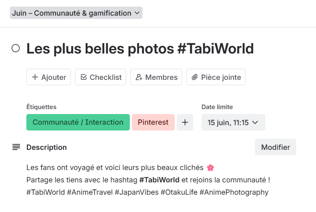Select the green "Communauté / Interaction" label
The image size is (316, 212).
[78, 122]
